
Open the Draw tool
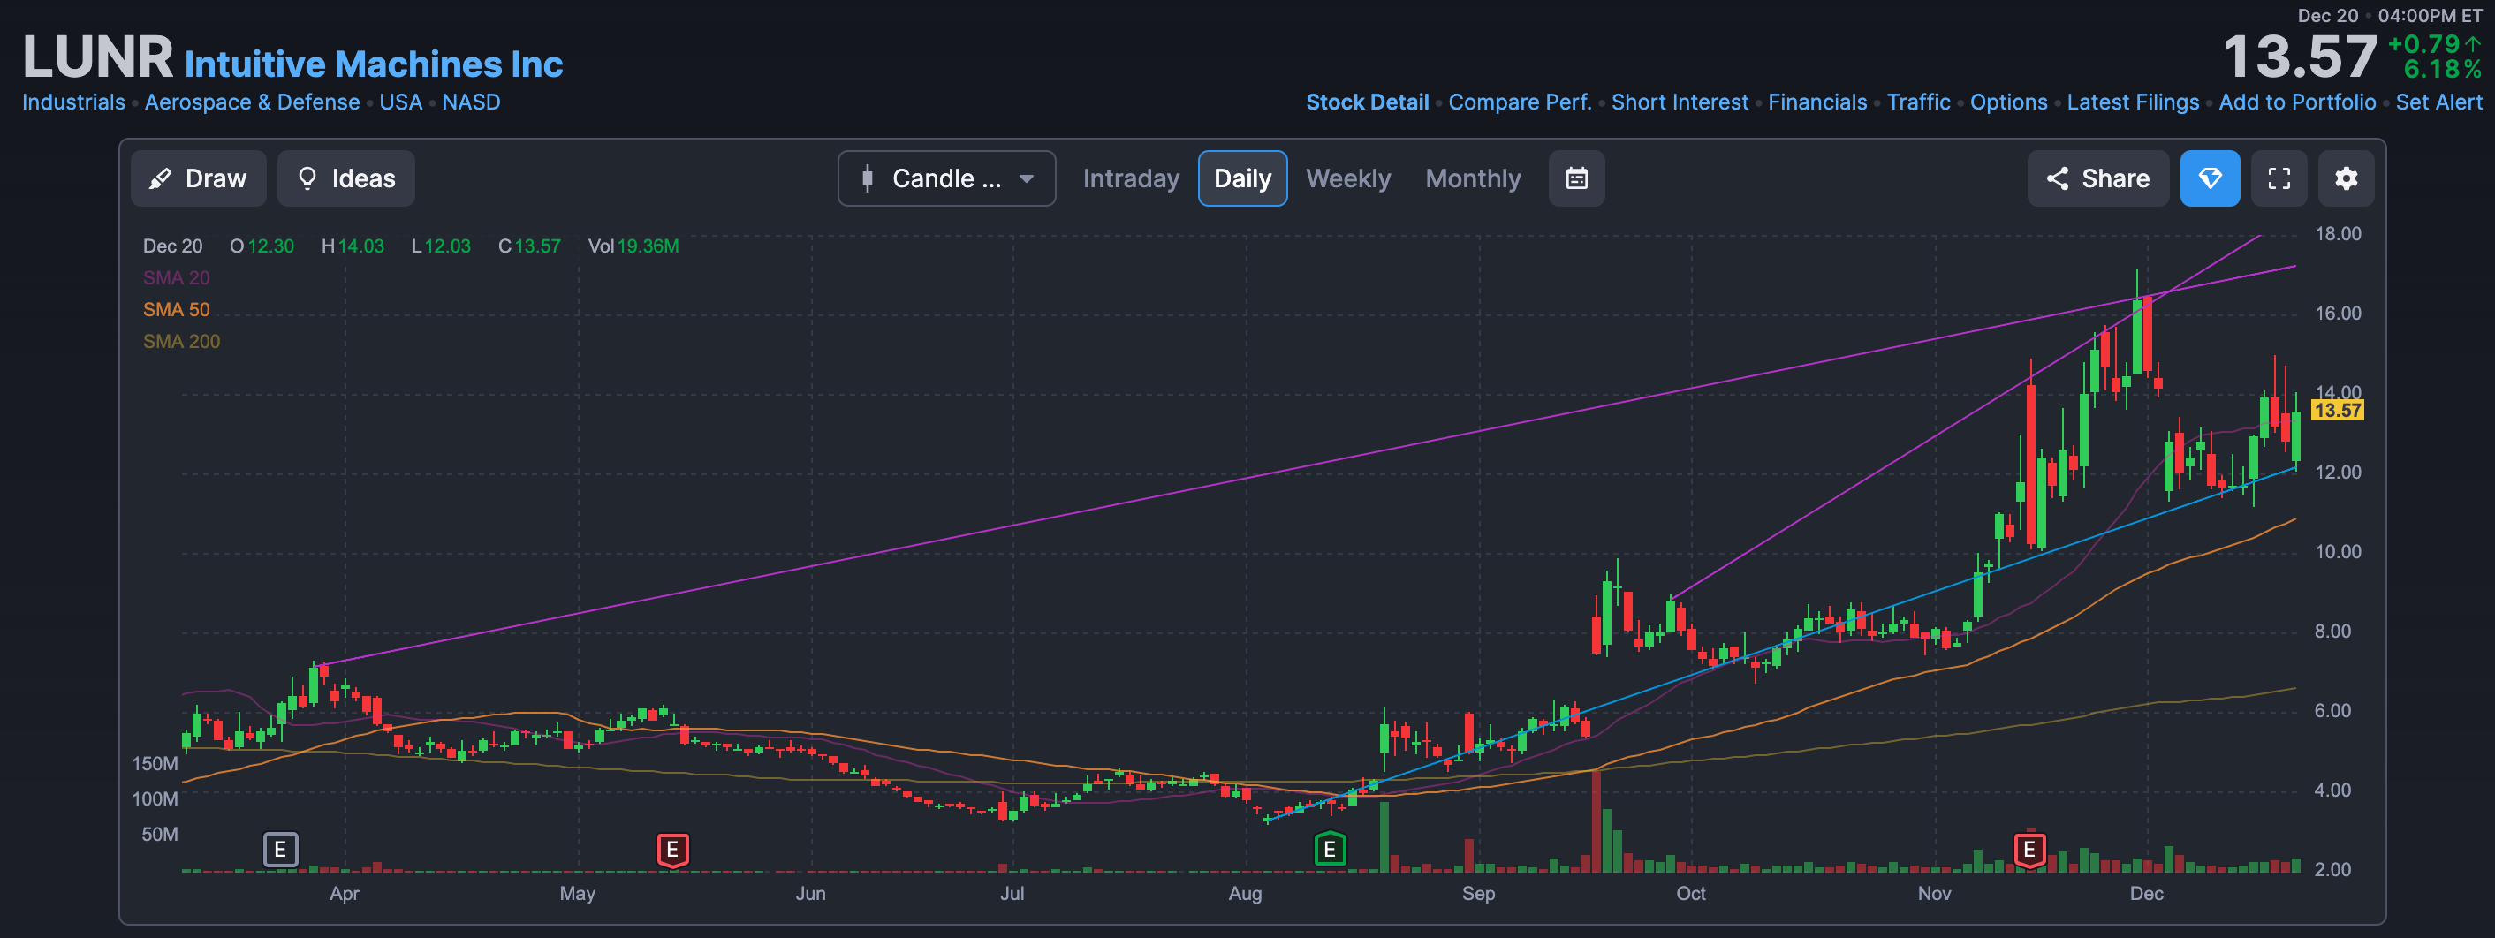click(199, 178)
